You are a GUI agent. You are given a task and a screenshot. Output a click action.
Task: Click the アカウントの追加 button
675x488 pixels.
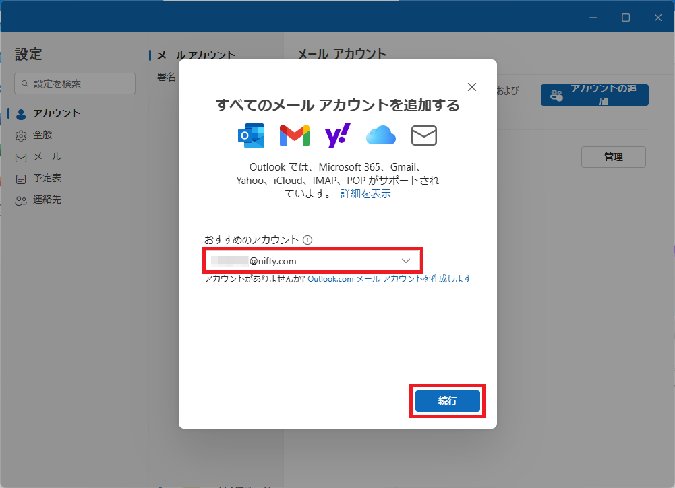click(x=595, y=95)
